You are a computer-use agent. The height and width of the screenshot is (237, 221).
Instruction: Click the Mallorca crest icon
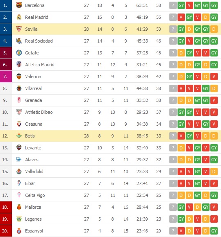19,207
